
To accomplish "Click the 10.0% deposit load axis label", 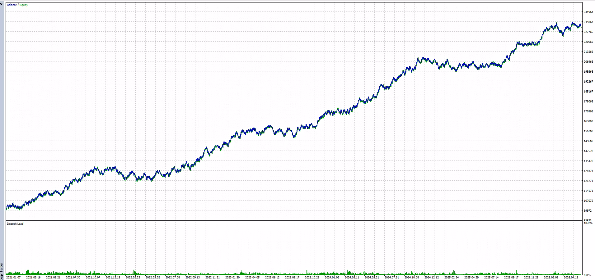I will pyautogui.click(x=588, y=223).
